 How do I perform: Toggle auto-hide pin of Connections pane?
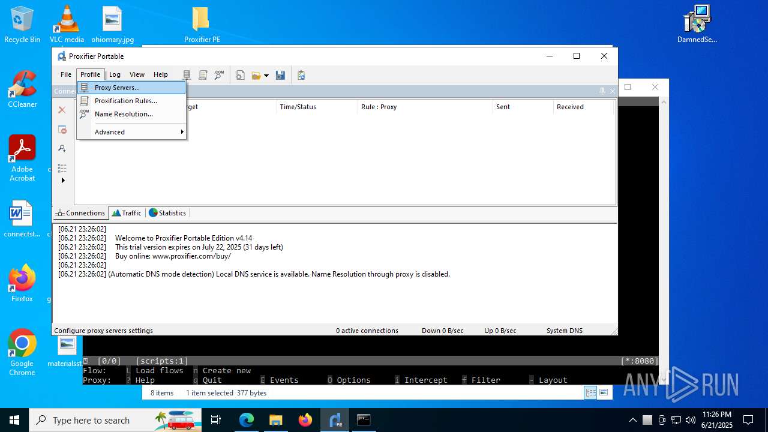point(602,91)
